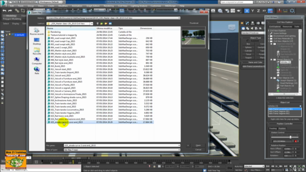Click Risorse recenti in places bar
306x172 pixels.
[x=37, y=32]
